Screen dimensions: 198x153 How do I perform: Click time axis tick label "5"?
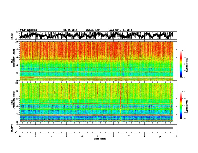[x=98, y=136]
